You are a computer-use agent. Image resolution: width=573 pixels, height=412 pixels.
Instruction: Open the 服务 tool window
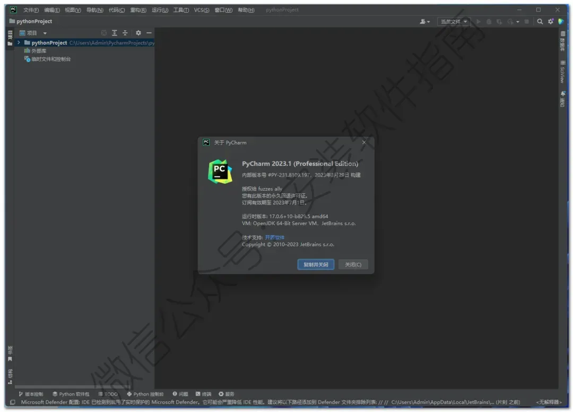[x=227, y=394]
